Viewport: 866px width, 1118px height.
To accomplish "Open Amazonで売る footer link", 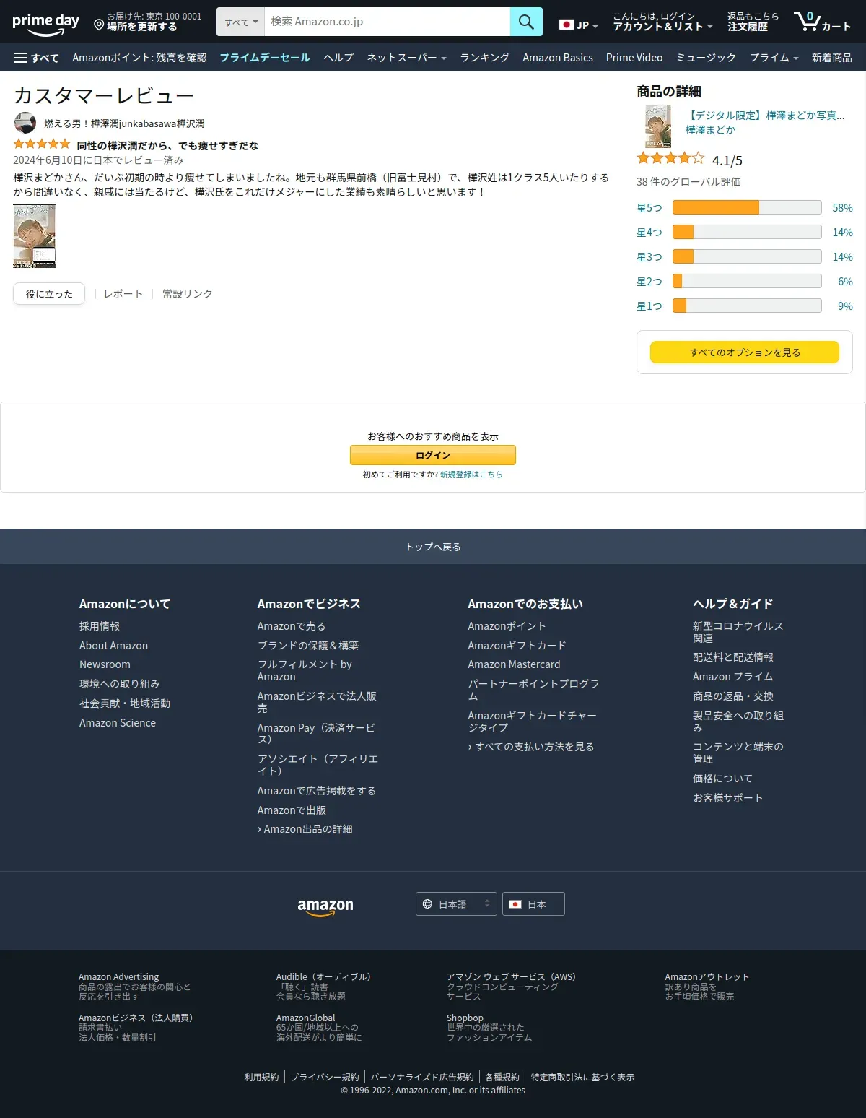I will (x=292, y=626).
